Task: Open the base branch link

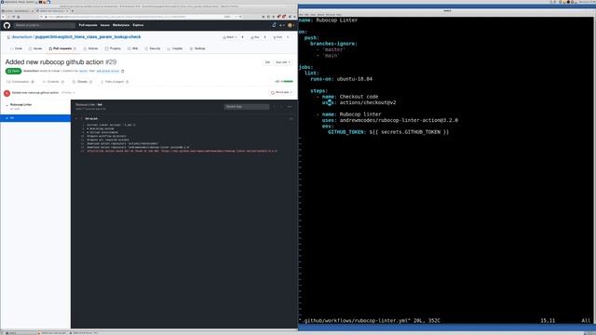Action: tap(83, 71)
